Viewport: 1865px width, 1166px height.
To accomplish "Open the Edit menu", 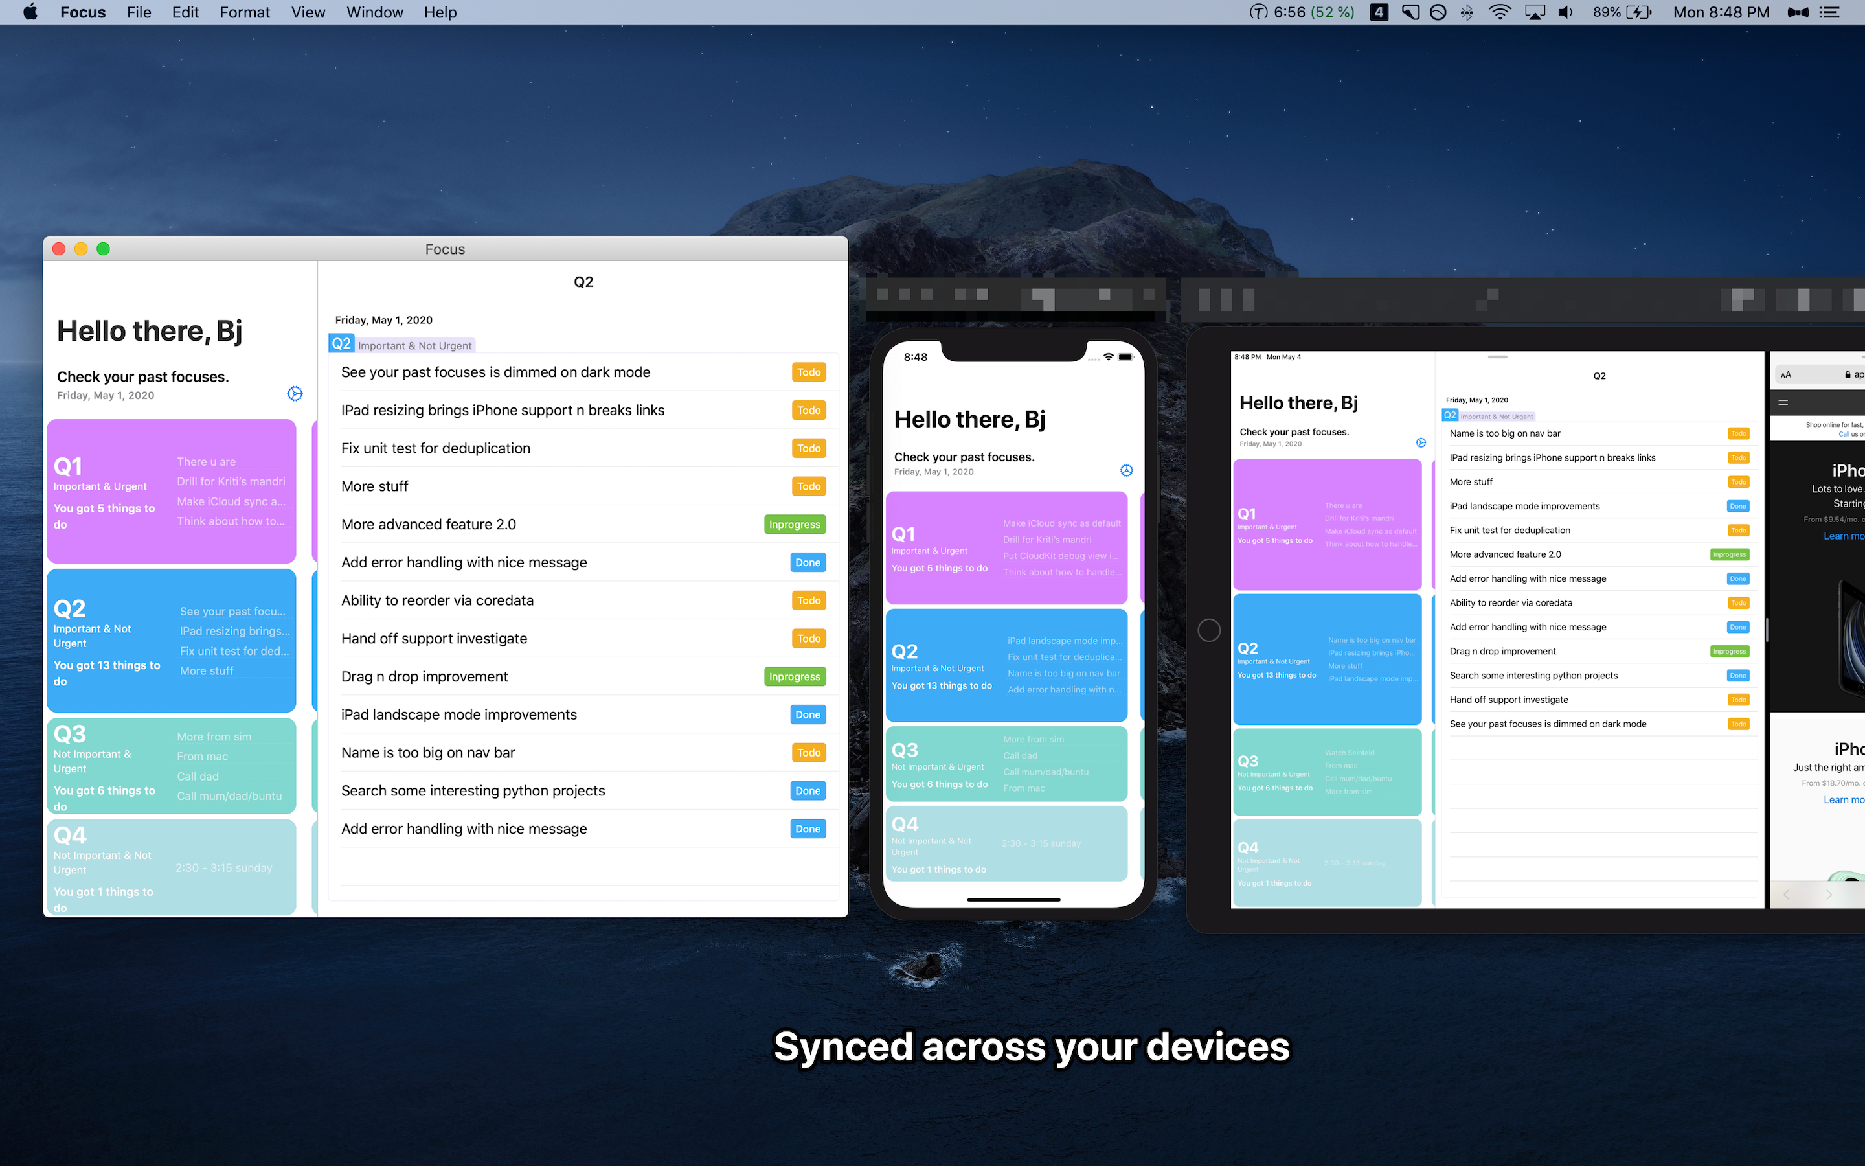I will [185, 12].
